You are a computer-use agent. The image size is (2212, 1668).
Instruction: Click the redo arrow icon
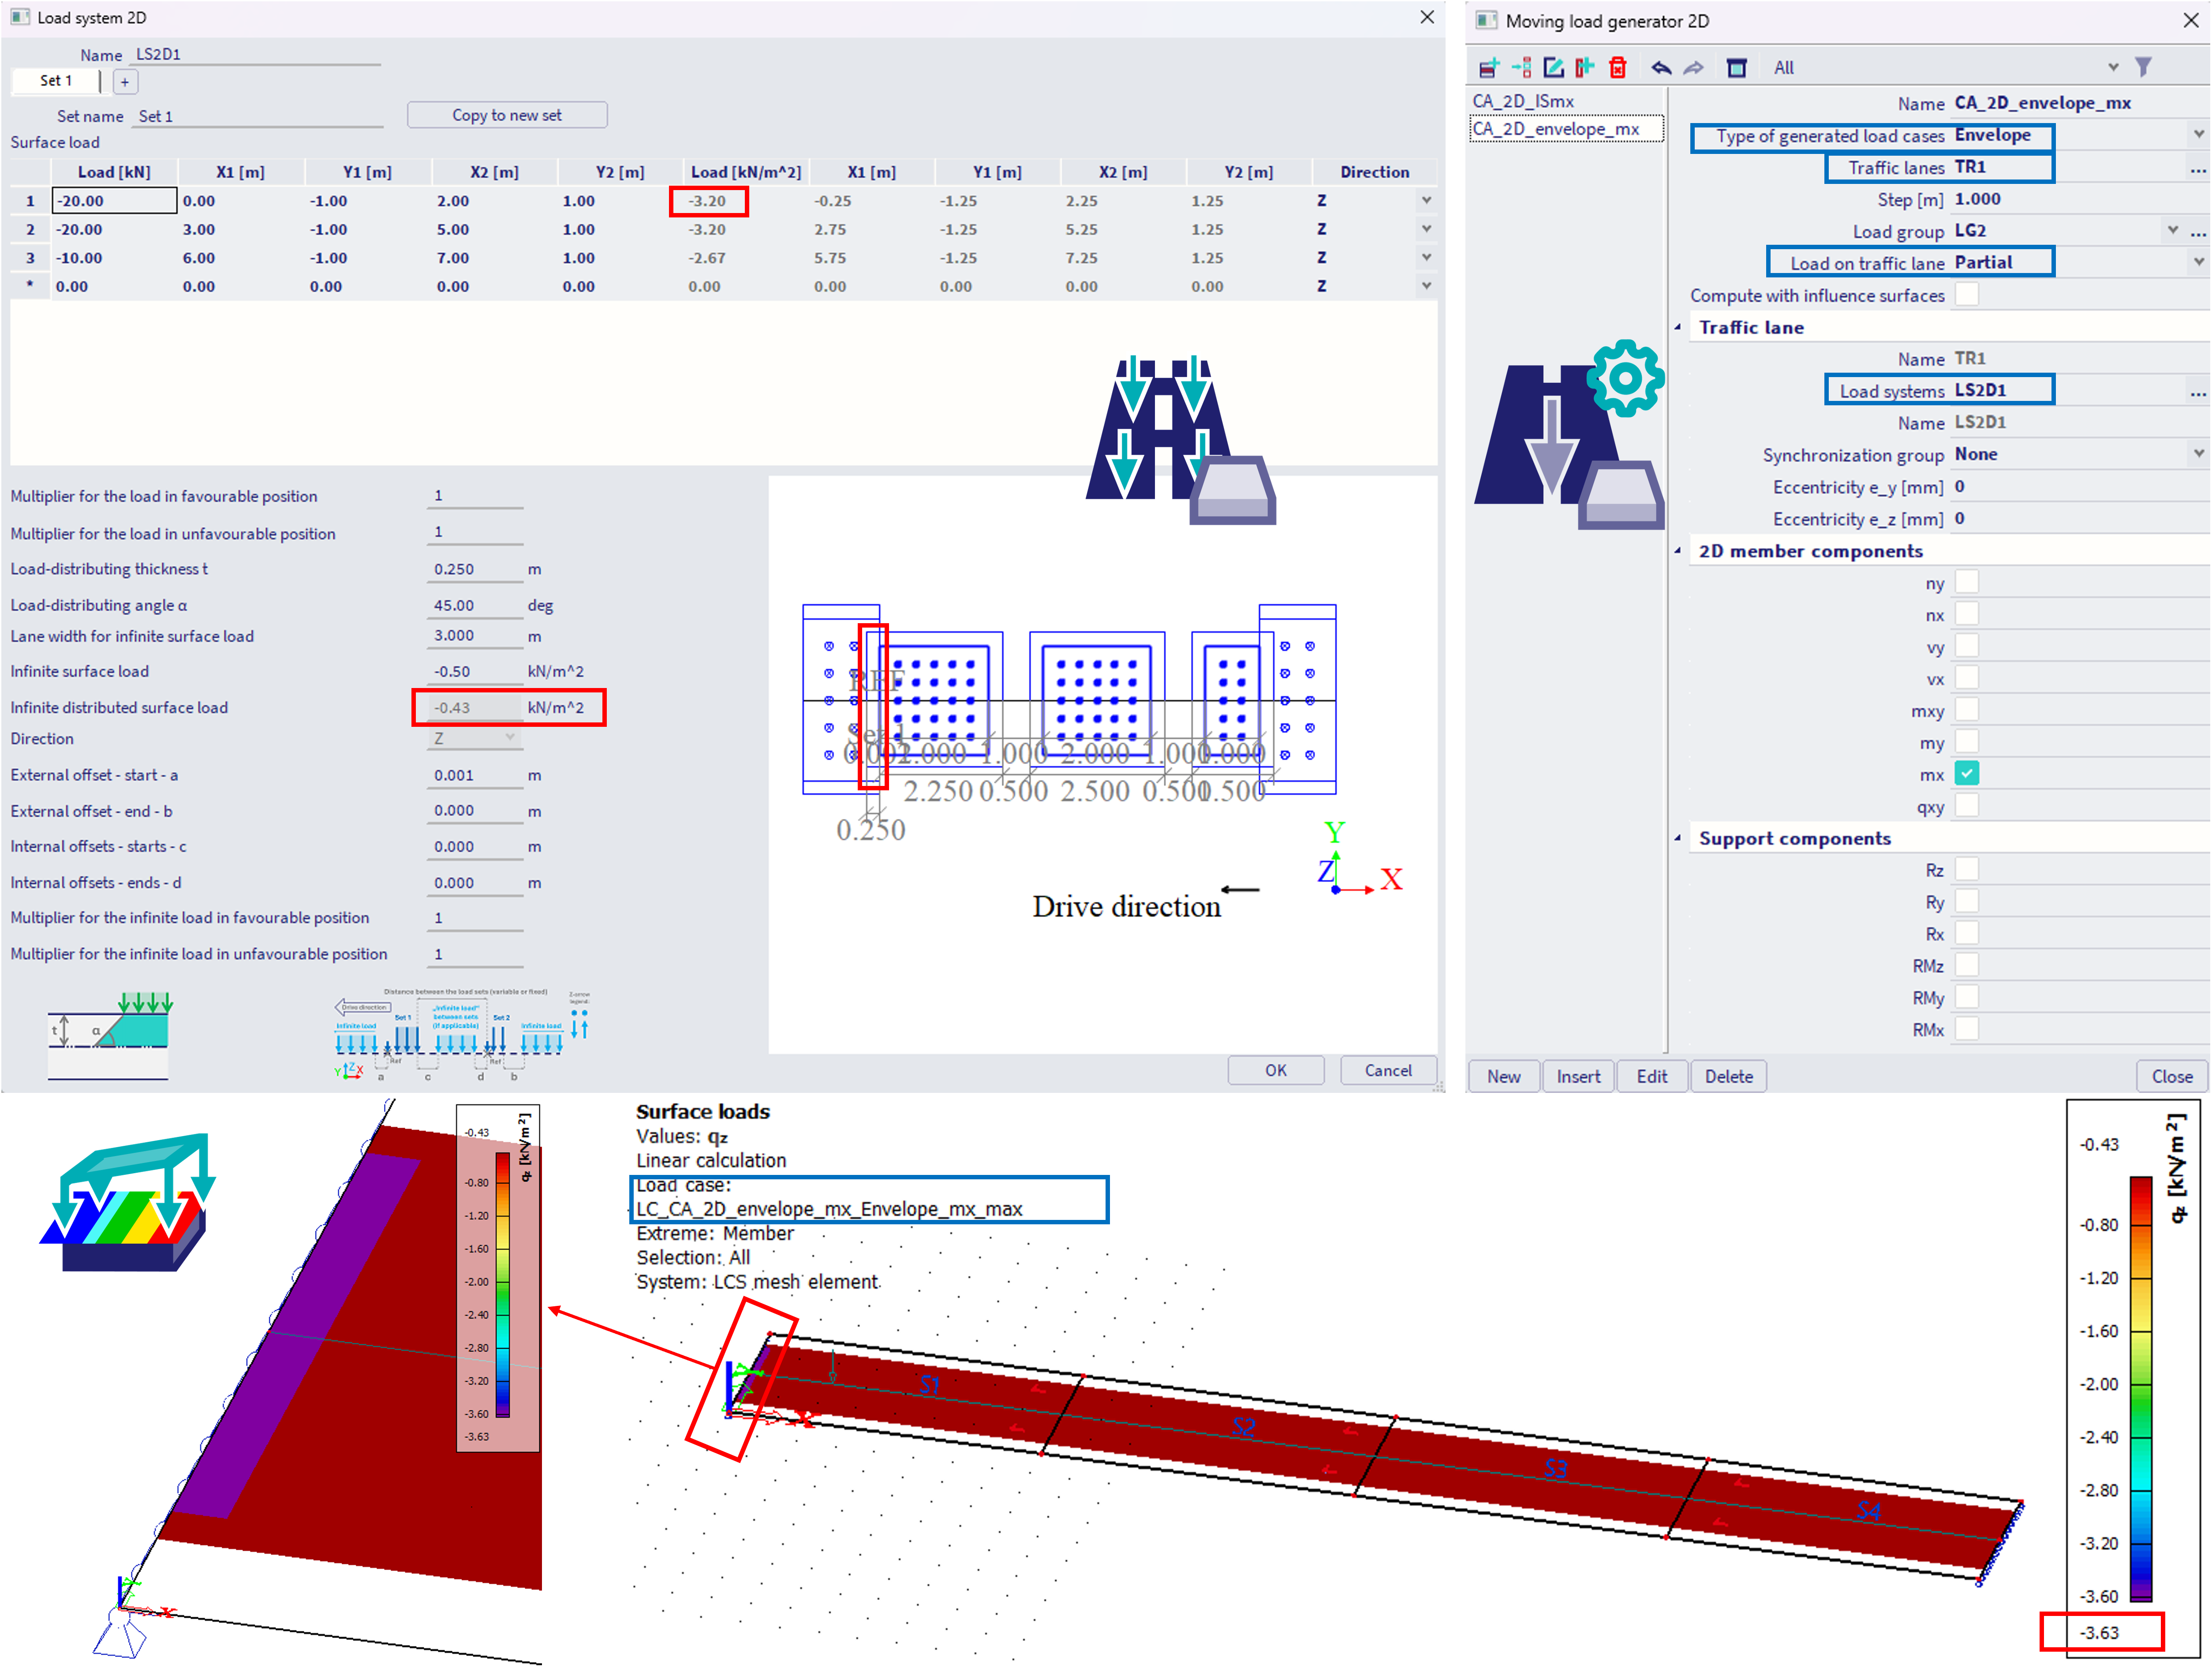pyautogui.click(x=1693, y=67)
